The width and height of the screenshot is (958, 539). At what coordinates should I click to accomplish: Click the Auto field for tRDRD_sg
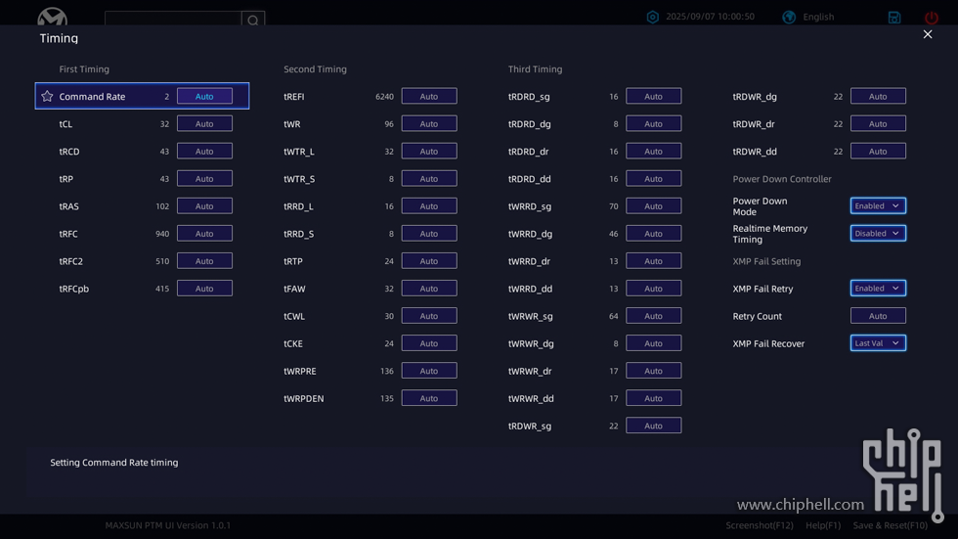coord(654,96)
